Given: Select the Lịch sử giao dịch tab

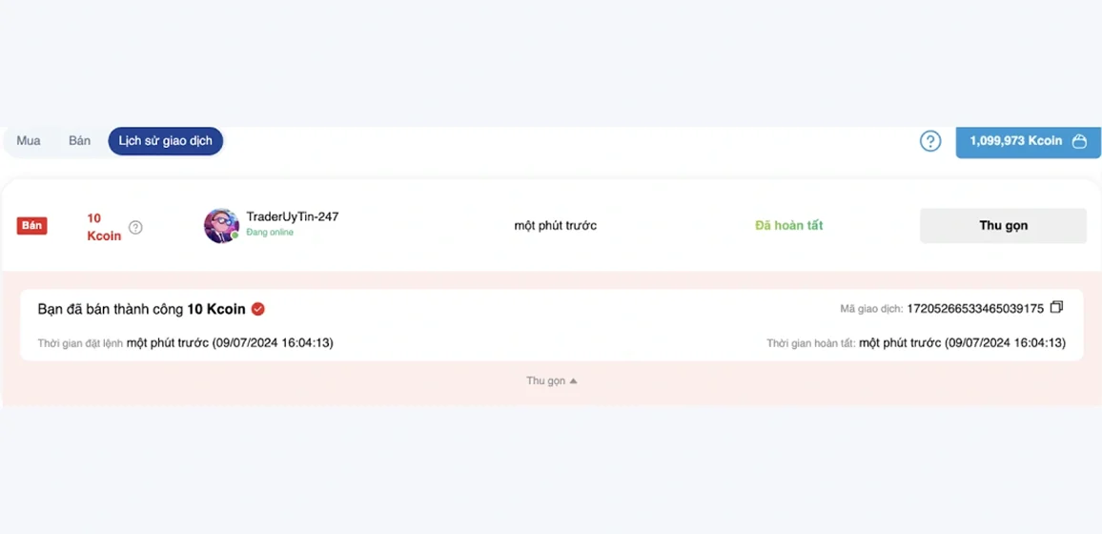Looking at the screenshot, I should click(x=165, y=141).
